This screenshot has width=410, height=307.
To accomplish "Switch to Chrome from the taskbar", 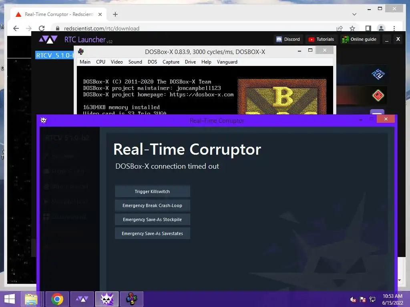I will click(x=57, y=299).
